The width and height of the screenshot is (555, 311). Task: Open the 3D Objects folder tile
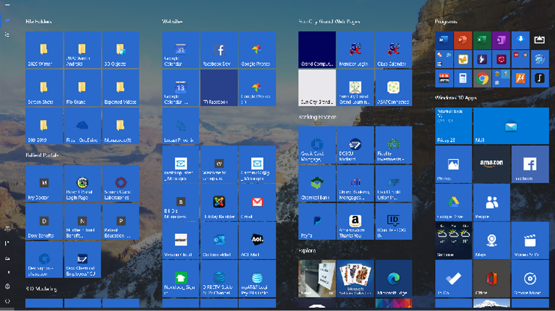point(121,49)
